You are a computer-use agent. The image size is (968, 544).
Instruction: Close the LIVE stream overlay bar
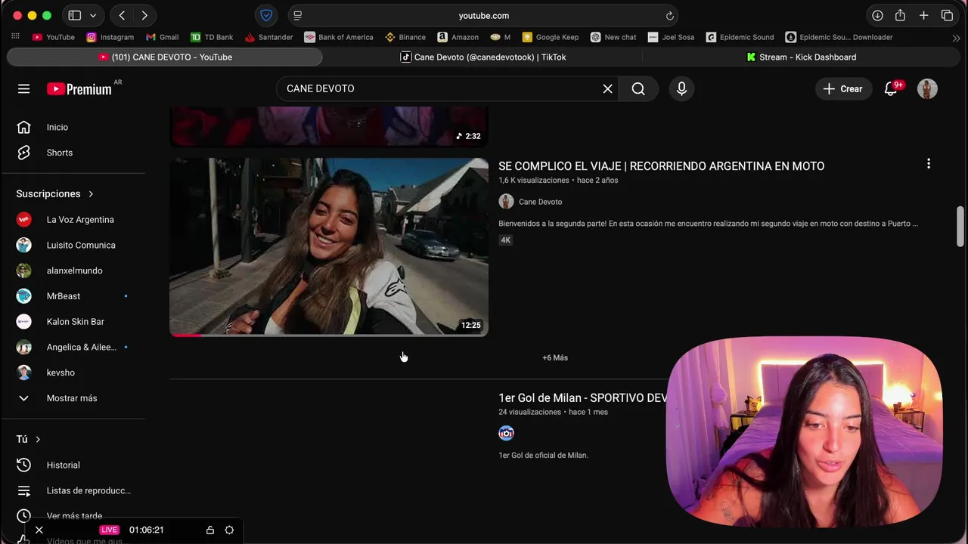[x=39, y=530]
